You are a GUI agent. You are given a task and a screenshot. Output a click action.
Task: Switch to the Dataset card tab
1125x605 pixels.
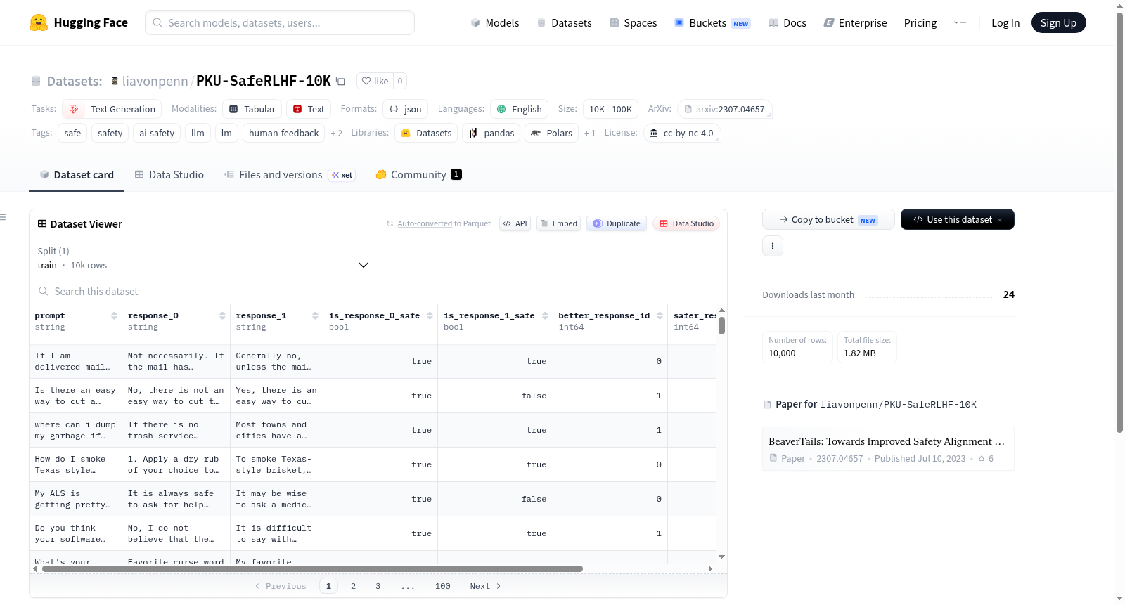click(x=76, y=175)
